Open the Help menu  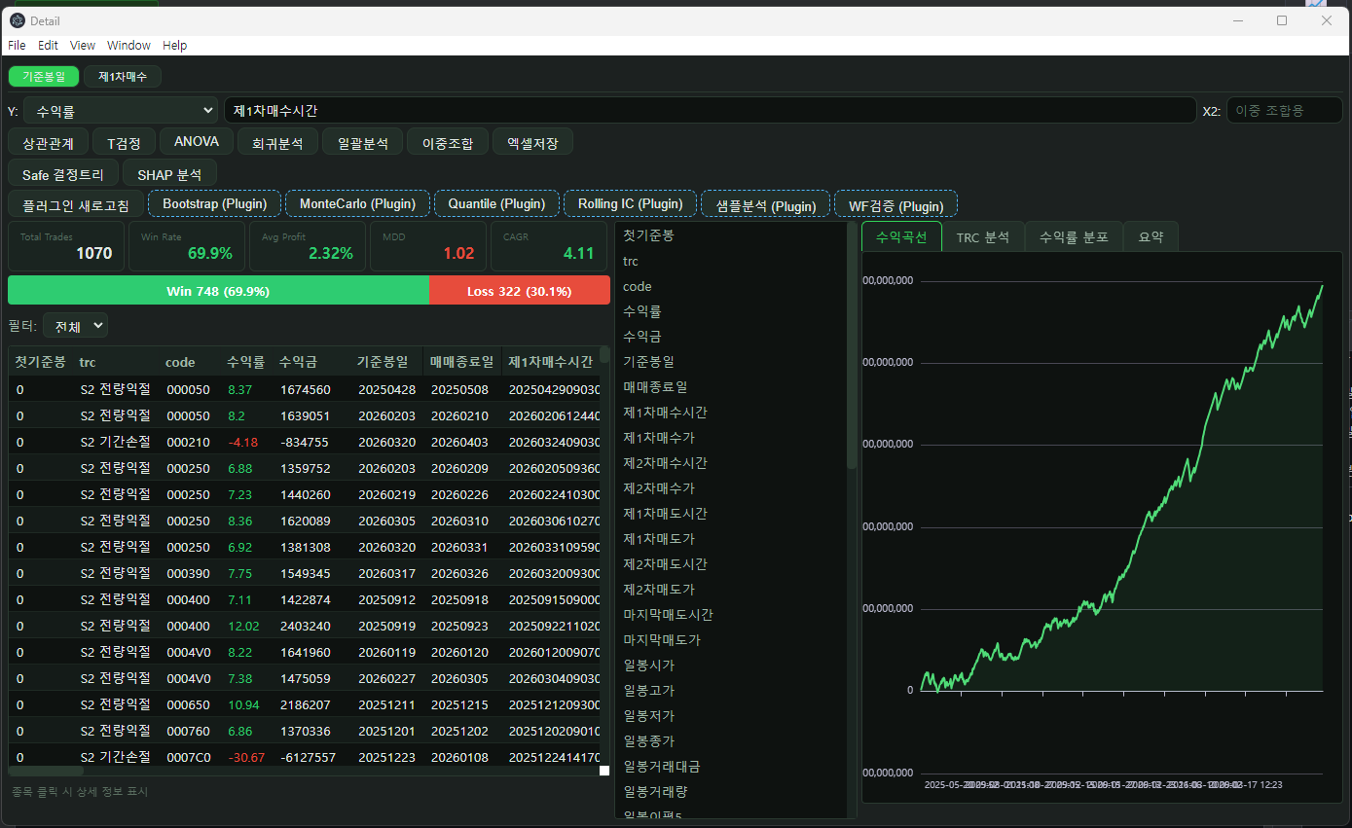click(x=175, y=46)
